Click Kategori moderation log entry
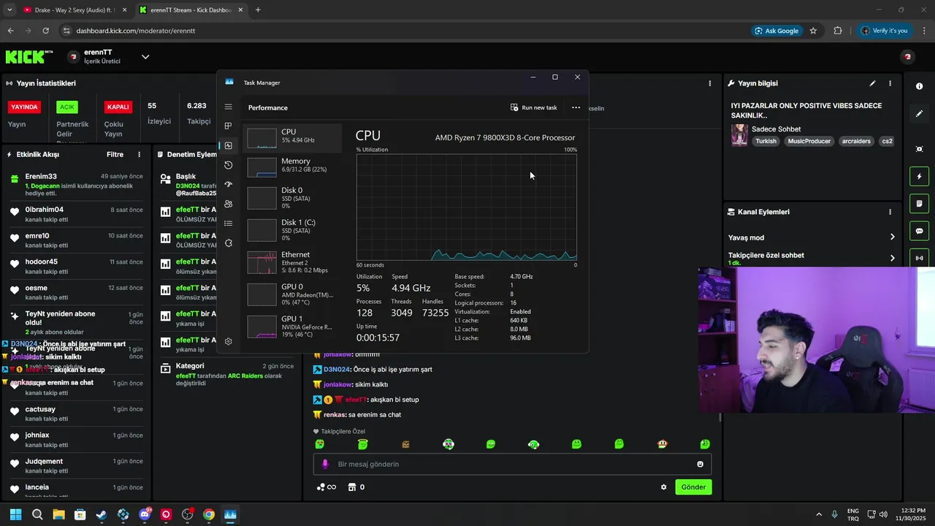 point(226,374)
